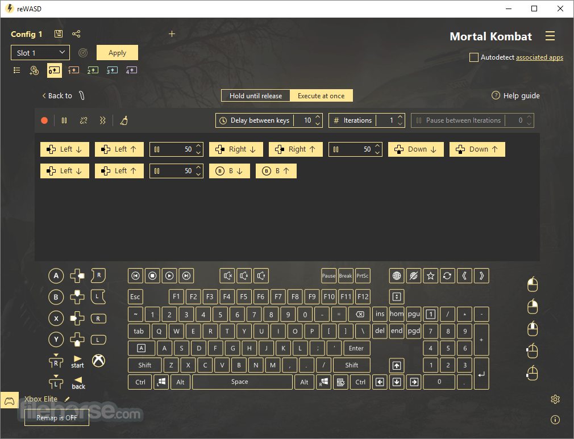Click the Xbox home logo button
The height and width of the screenshot is (439, 574).
click(x=98, y=361)
